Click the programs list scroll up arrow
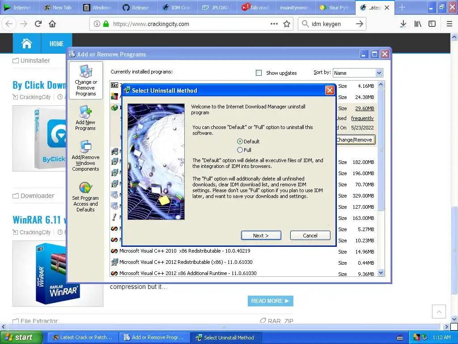458x344 pixels. pos(381,85)
